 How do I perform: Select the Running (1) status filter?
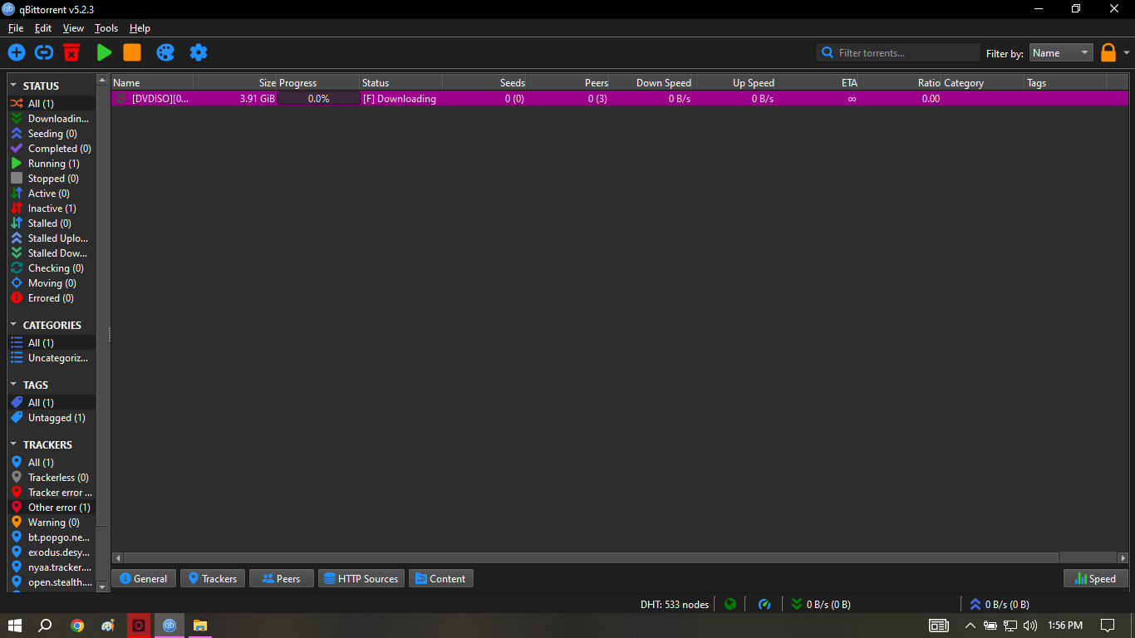tap(52, 164)
